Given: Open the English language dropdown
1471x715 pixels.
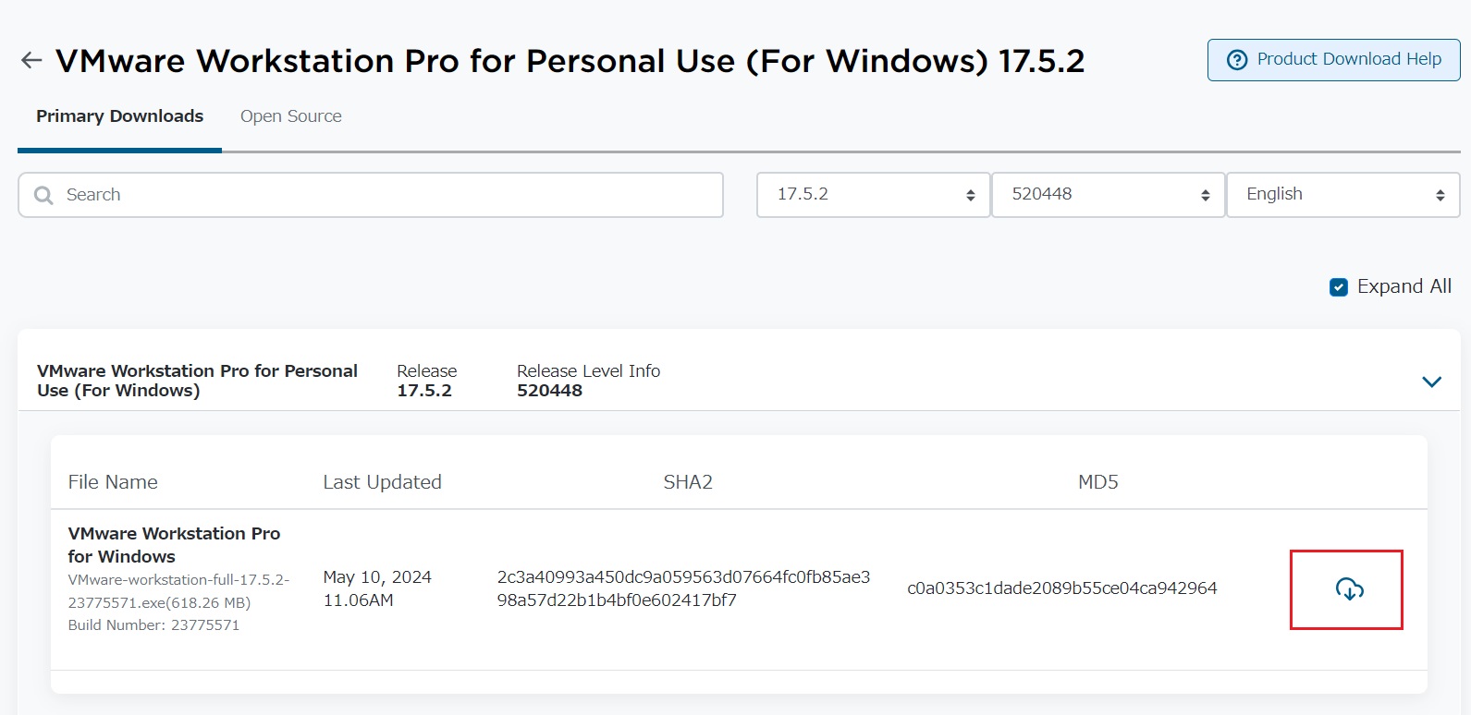Looking at the screenshot, I should pos(1342,195).
